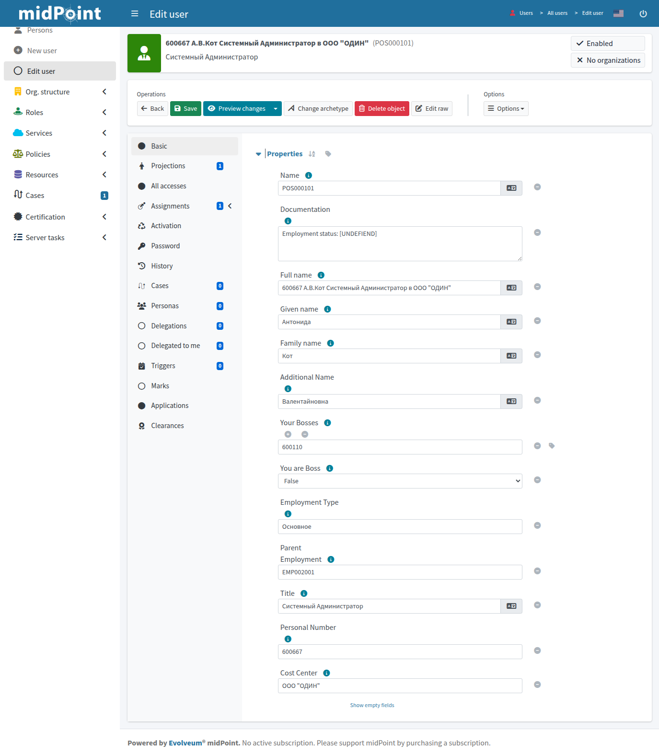Click the hamburger menu icon in header
659x756 pixels.
click(x=135, y=13)
